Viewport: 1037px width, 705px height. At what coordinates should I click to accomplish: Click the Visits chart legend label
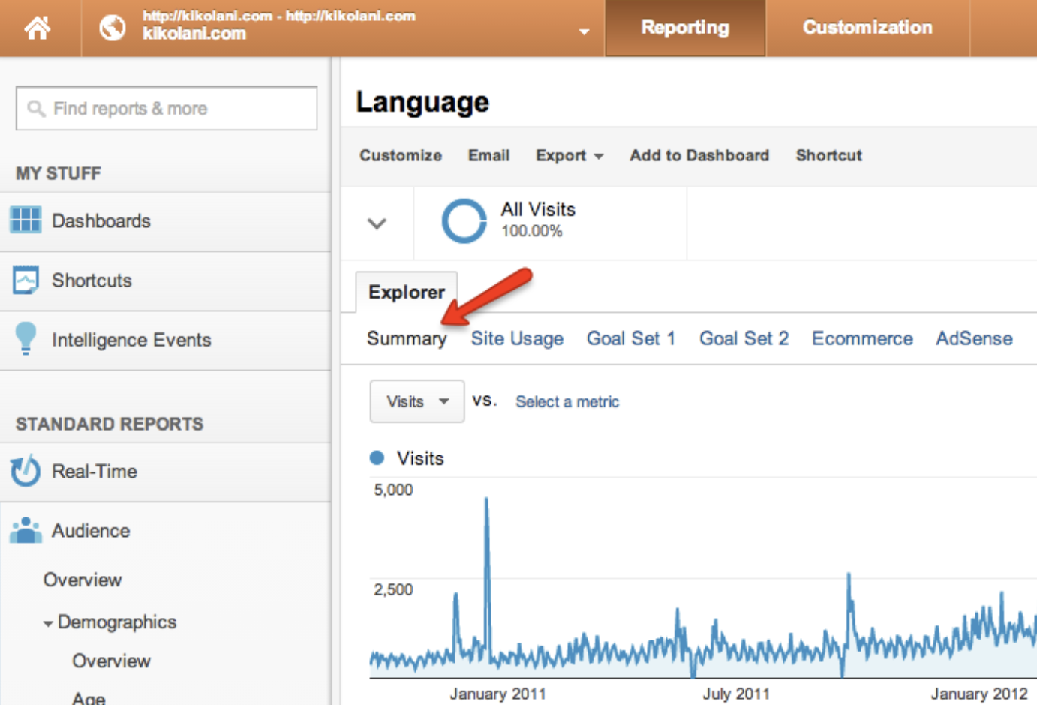[x=420, y=458]
